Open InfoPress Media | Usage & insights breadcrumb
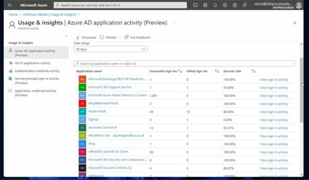The image size is (309, 180). point(49,14)
